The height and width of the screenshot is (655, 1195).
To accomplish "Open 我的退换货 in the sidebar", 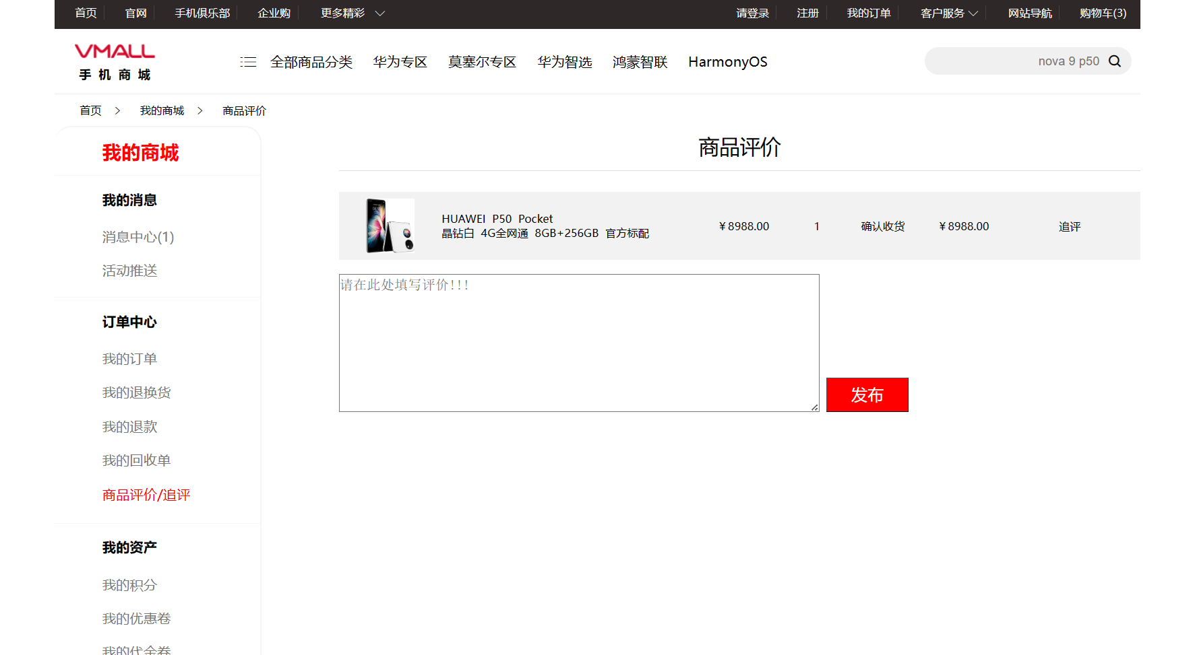I will click(x=136, y=392).
